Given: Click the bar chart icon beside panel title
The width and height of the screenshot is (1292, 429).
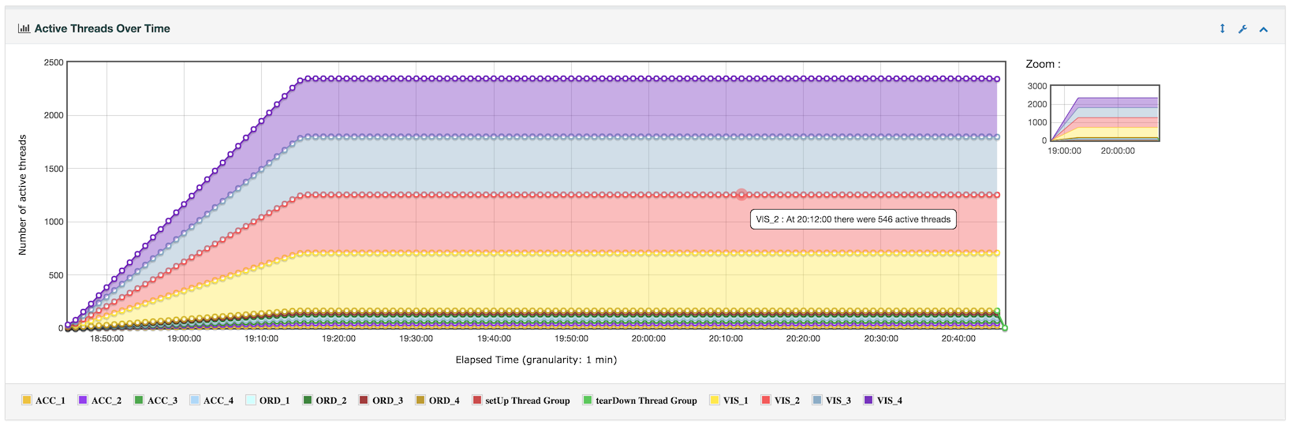Looking at the screenshot, I should [24, 28].
